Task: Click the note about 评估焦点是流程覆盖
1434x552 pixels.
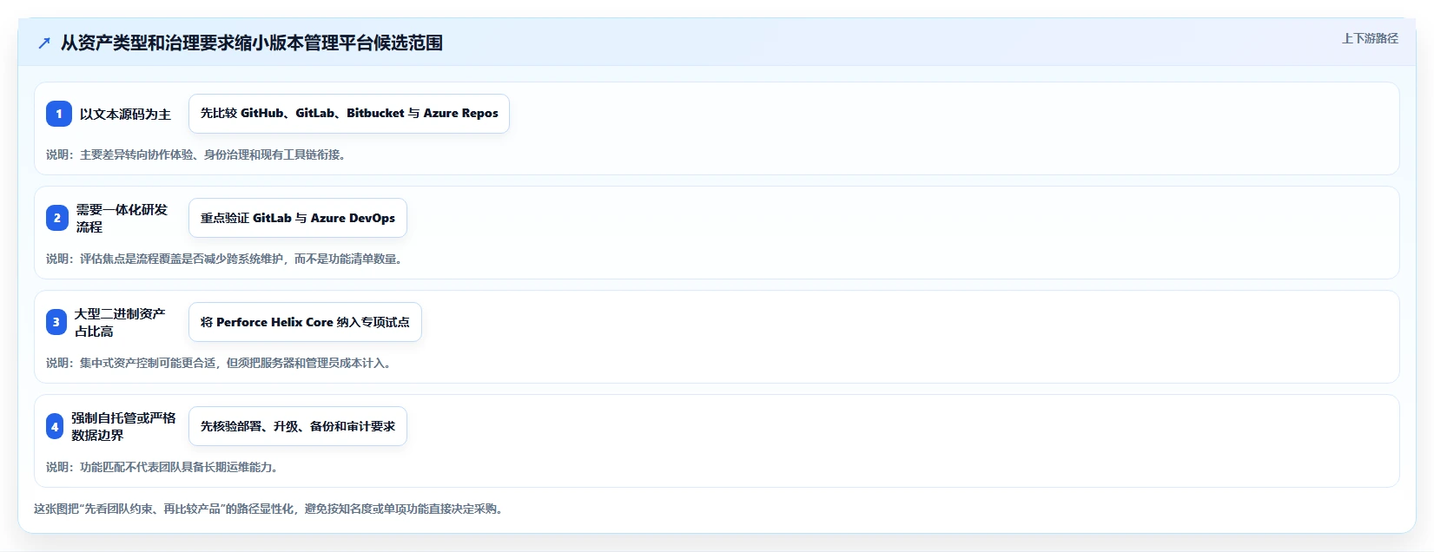Action: 225,259
